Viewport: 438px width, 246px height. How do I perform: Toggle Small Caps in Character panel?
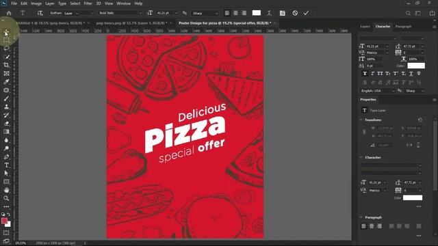click(x=388, y=74)
